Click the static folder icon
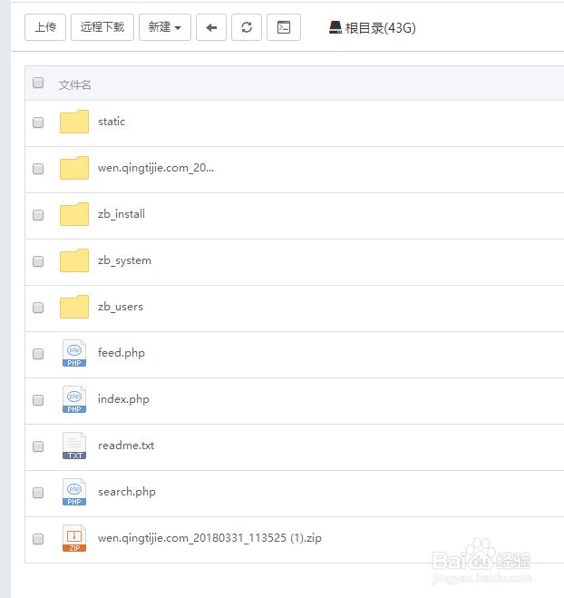 74,122
